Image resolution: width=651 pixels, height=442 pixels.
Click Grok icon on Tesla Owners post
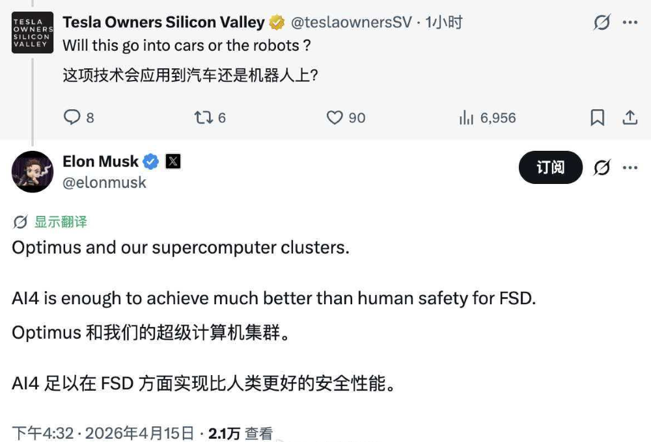602,23
